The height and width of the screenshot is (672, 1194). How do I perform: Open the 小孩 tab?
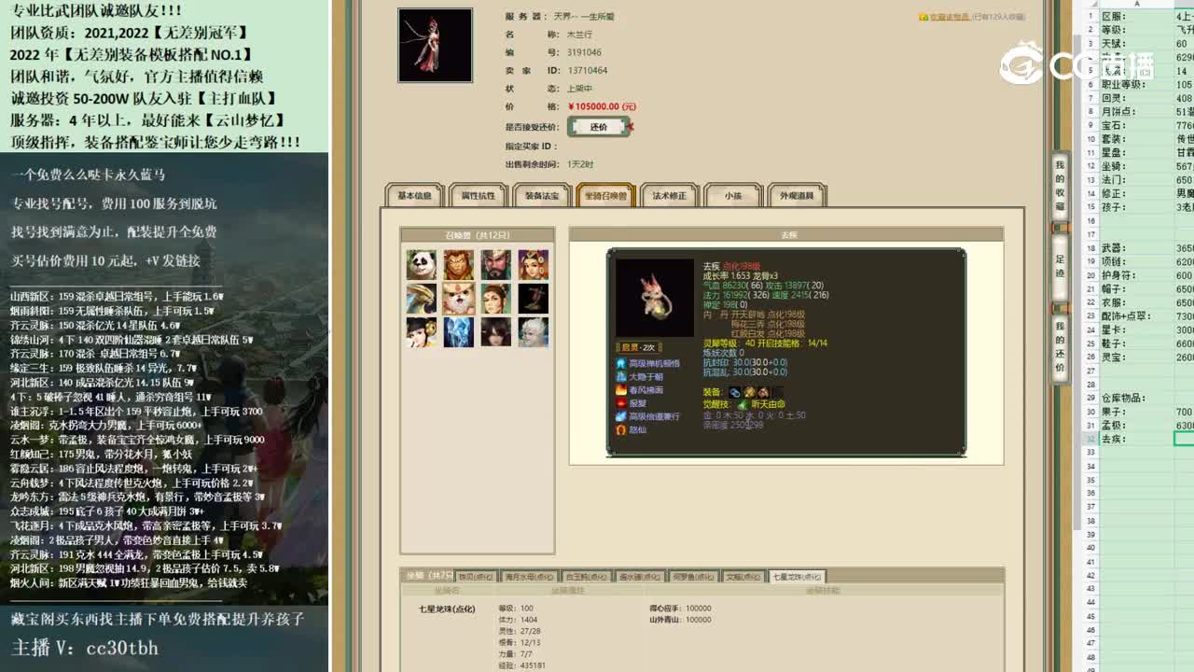pos(733,195)
